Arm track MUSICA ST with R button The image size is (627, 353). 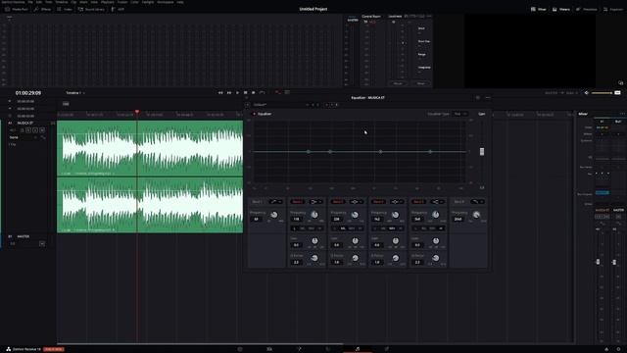28,130
